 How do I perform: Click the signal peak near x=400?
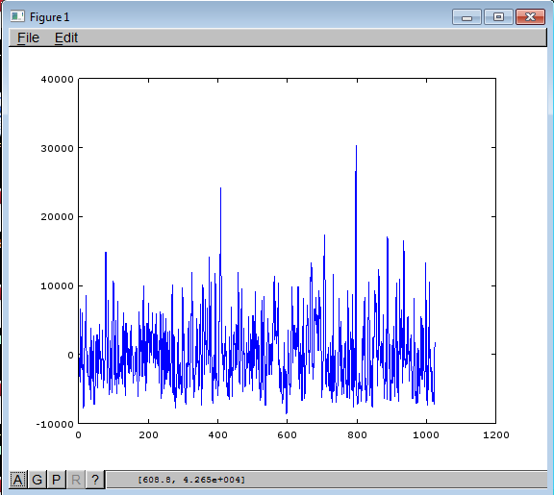tap(221, 188)
